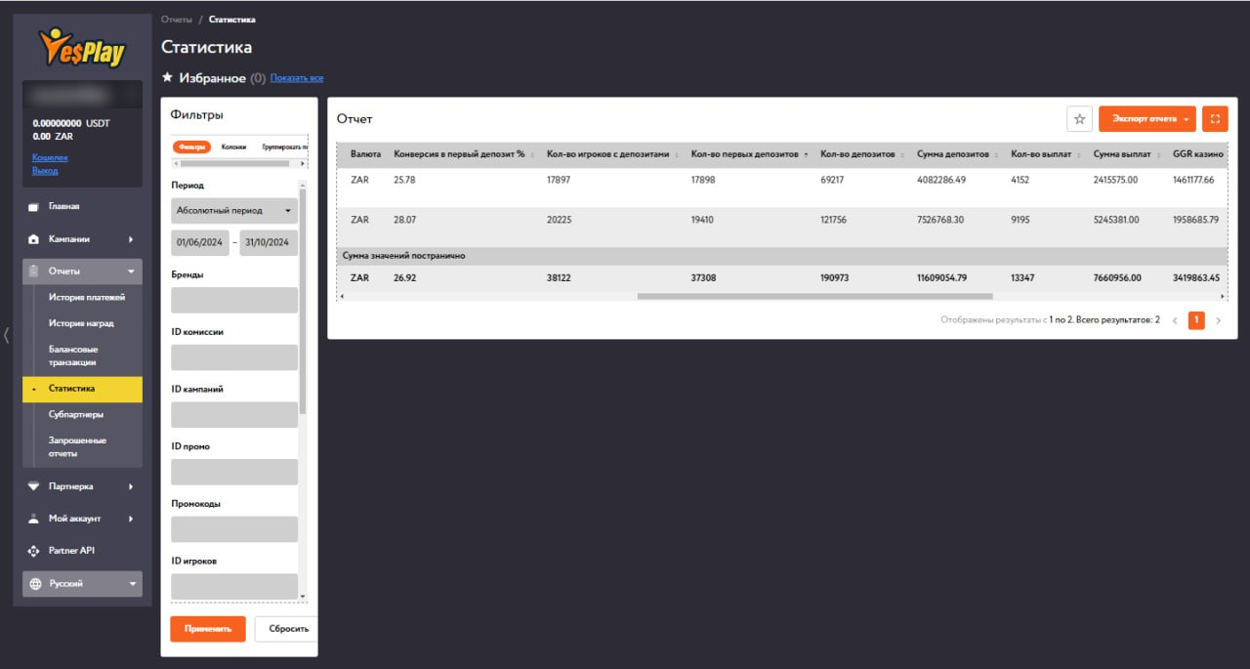
Task: Click the YesPlay logo
Action: tap(82, 47)
